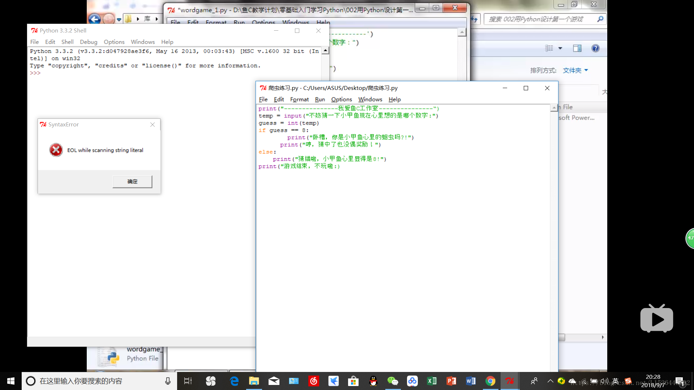Click the swirl app icon in taskbar
Screen dimensions: 694x390
click(211, 381)
